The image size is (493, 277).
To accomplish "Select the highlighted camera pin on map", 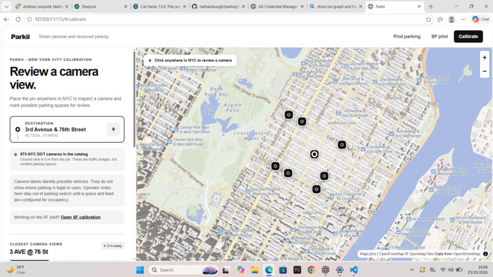I will click(314, 154).
